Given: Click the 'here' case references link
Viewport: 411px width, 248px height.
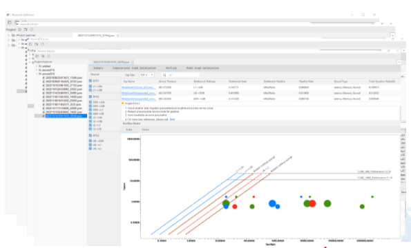Looking at the screenshot, I should click(172, 119).
